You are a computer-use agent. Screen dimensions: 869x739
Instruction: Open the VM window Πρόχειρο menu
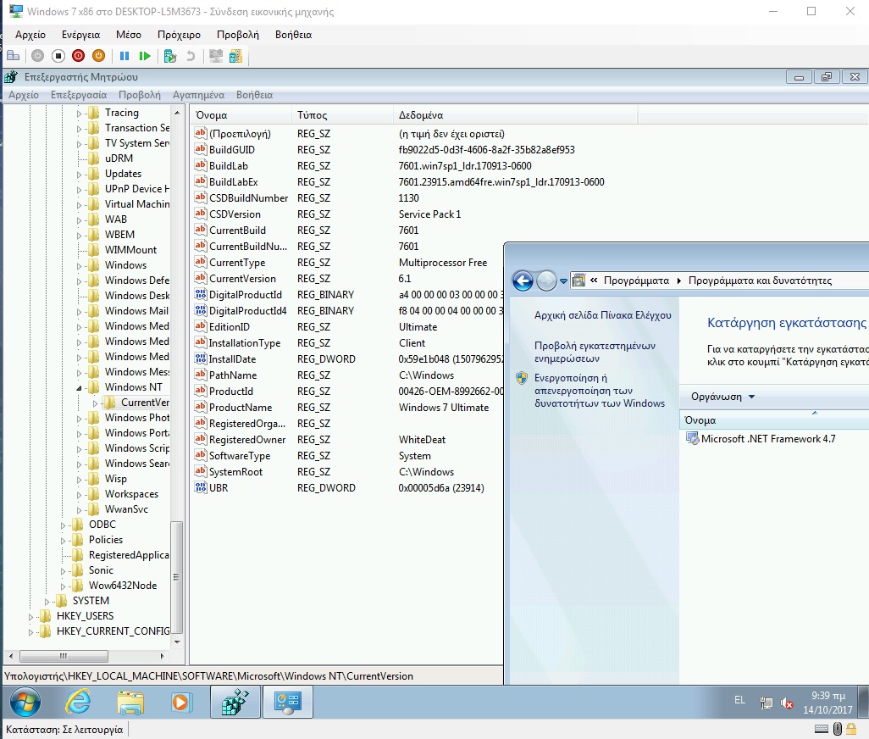[x=179, y=35]
